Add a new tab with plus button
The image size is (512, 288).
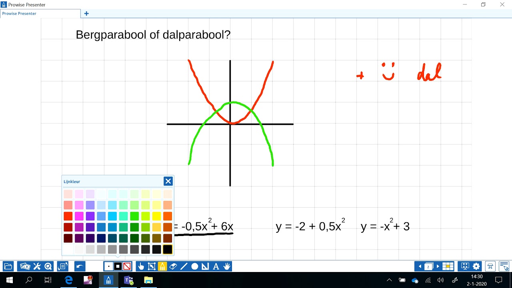coord(86,14)
